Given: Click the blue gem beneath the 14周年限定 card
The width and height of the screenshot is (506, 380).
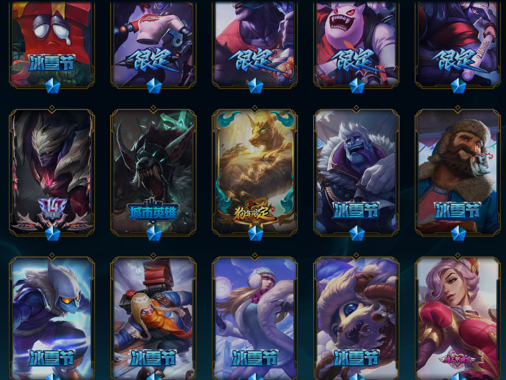Looking at the screenshot, I should 53,233.
